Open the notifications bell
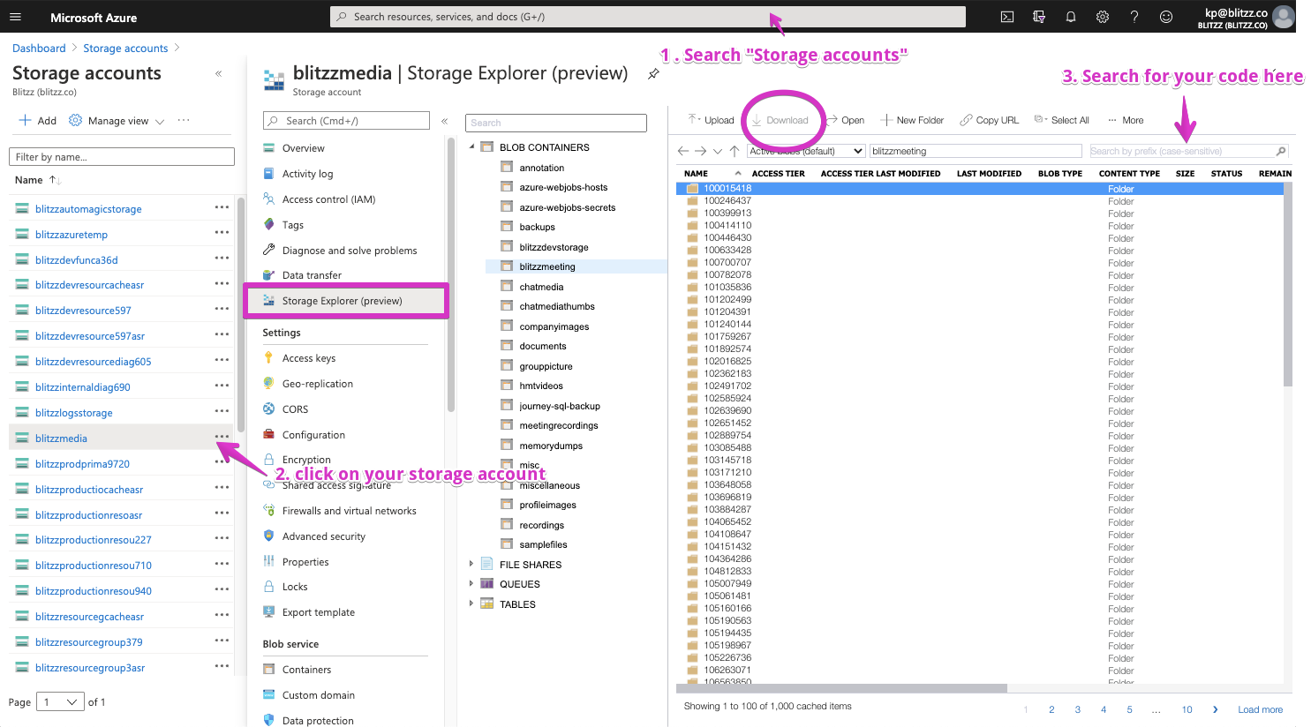Viewport: 1311px width, 727px height. (1071, 17)
